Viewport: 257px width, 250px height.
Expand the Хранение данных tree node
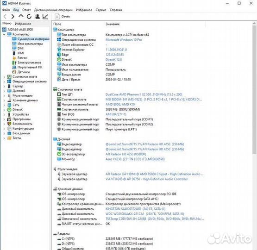coord(4,100)
